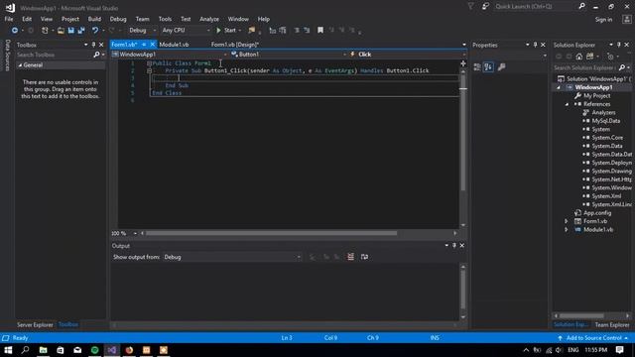Click the Property Pages wrench icon
The height and width of the screenshot is (357, 635).
point(501,67)
